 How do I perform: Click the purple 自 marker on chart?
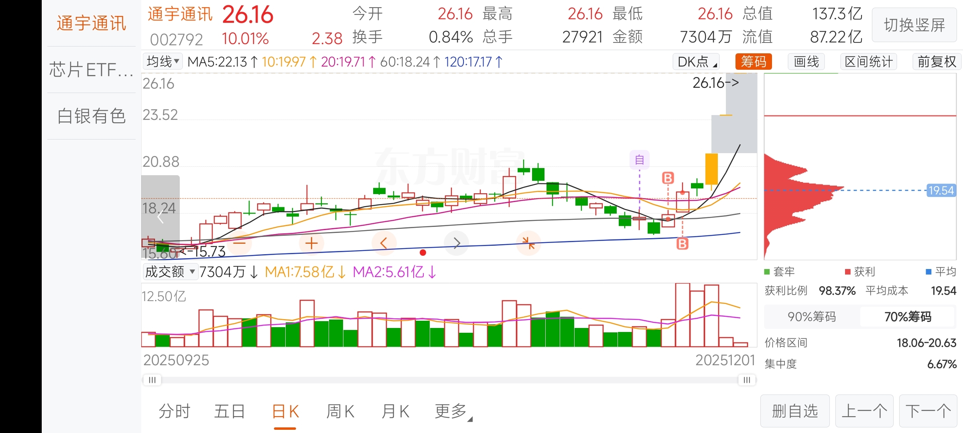coord(639,160)
